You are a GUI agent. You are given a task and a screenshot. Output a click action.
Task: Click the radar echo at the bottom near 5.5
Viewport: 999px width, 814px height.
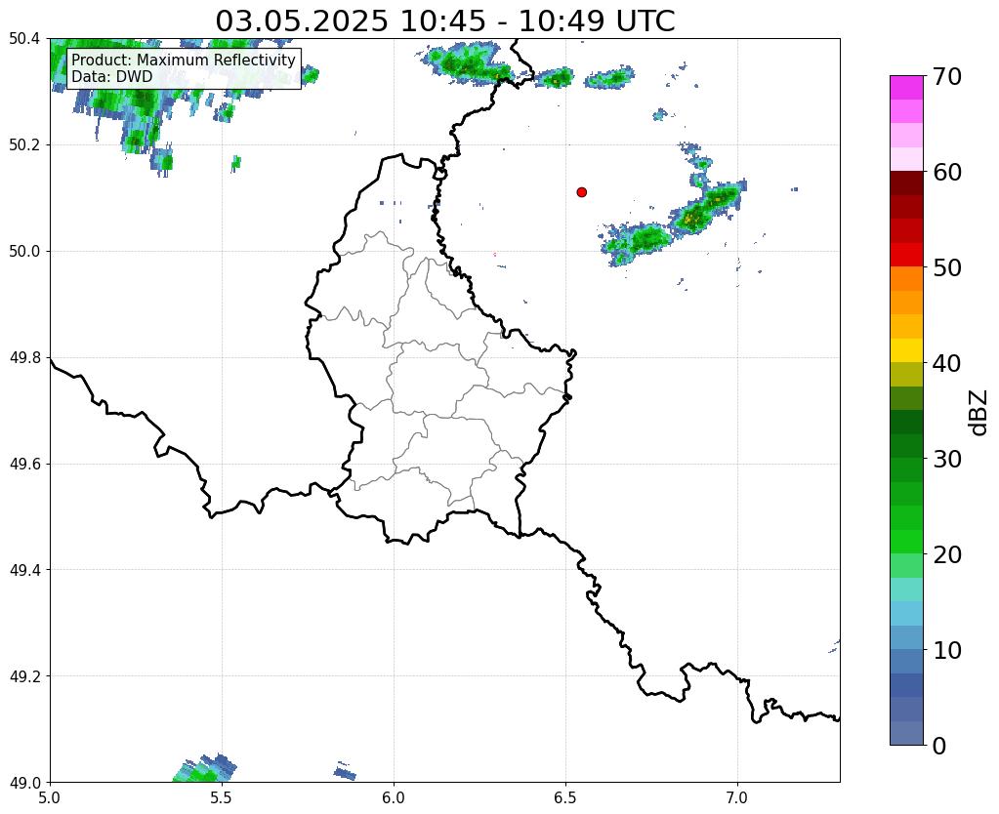[x=205, y=769]
